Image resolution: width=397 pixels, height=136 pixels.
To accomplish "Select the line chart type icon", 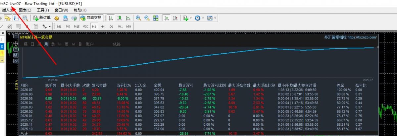I will (128, 18).
